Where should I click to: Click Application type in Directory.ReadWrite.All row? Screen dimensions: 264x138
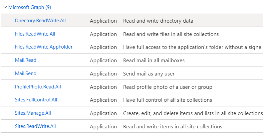[x=103, y=21]
